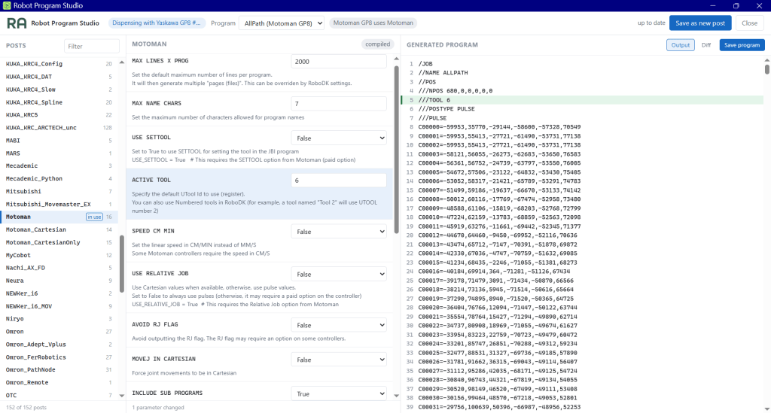Select the Neura post

pos(59,281)
